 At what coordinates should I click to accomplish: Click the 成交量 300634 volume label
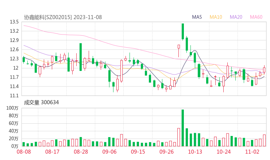pyautogui.click(x=41, y=103)
